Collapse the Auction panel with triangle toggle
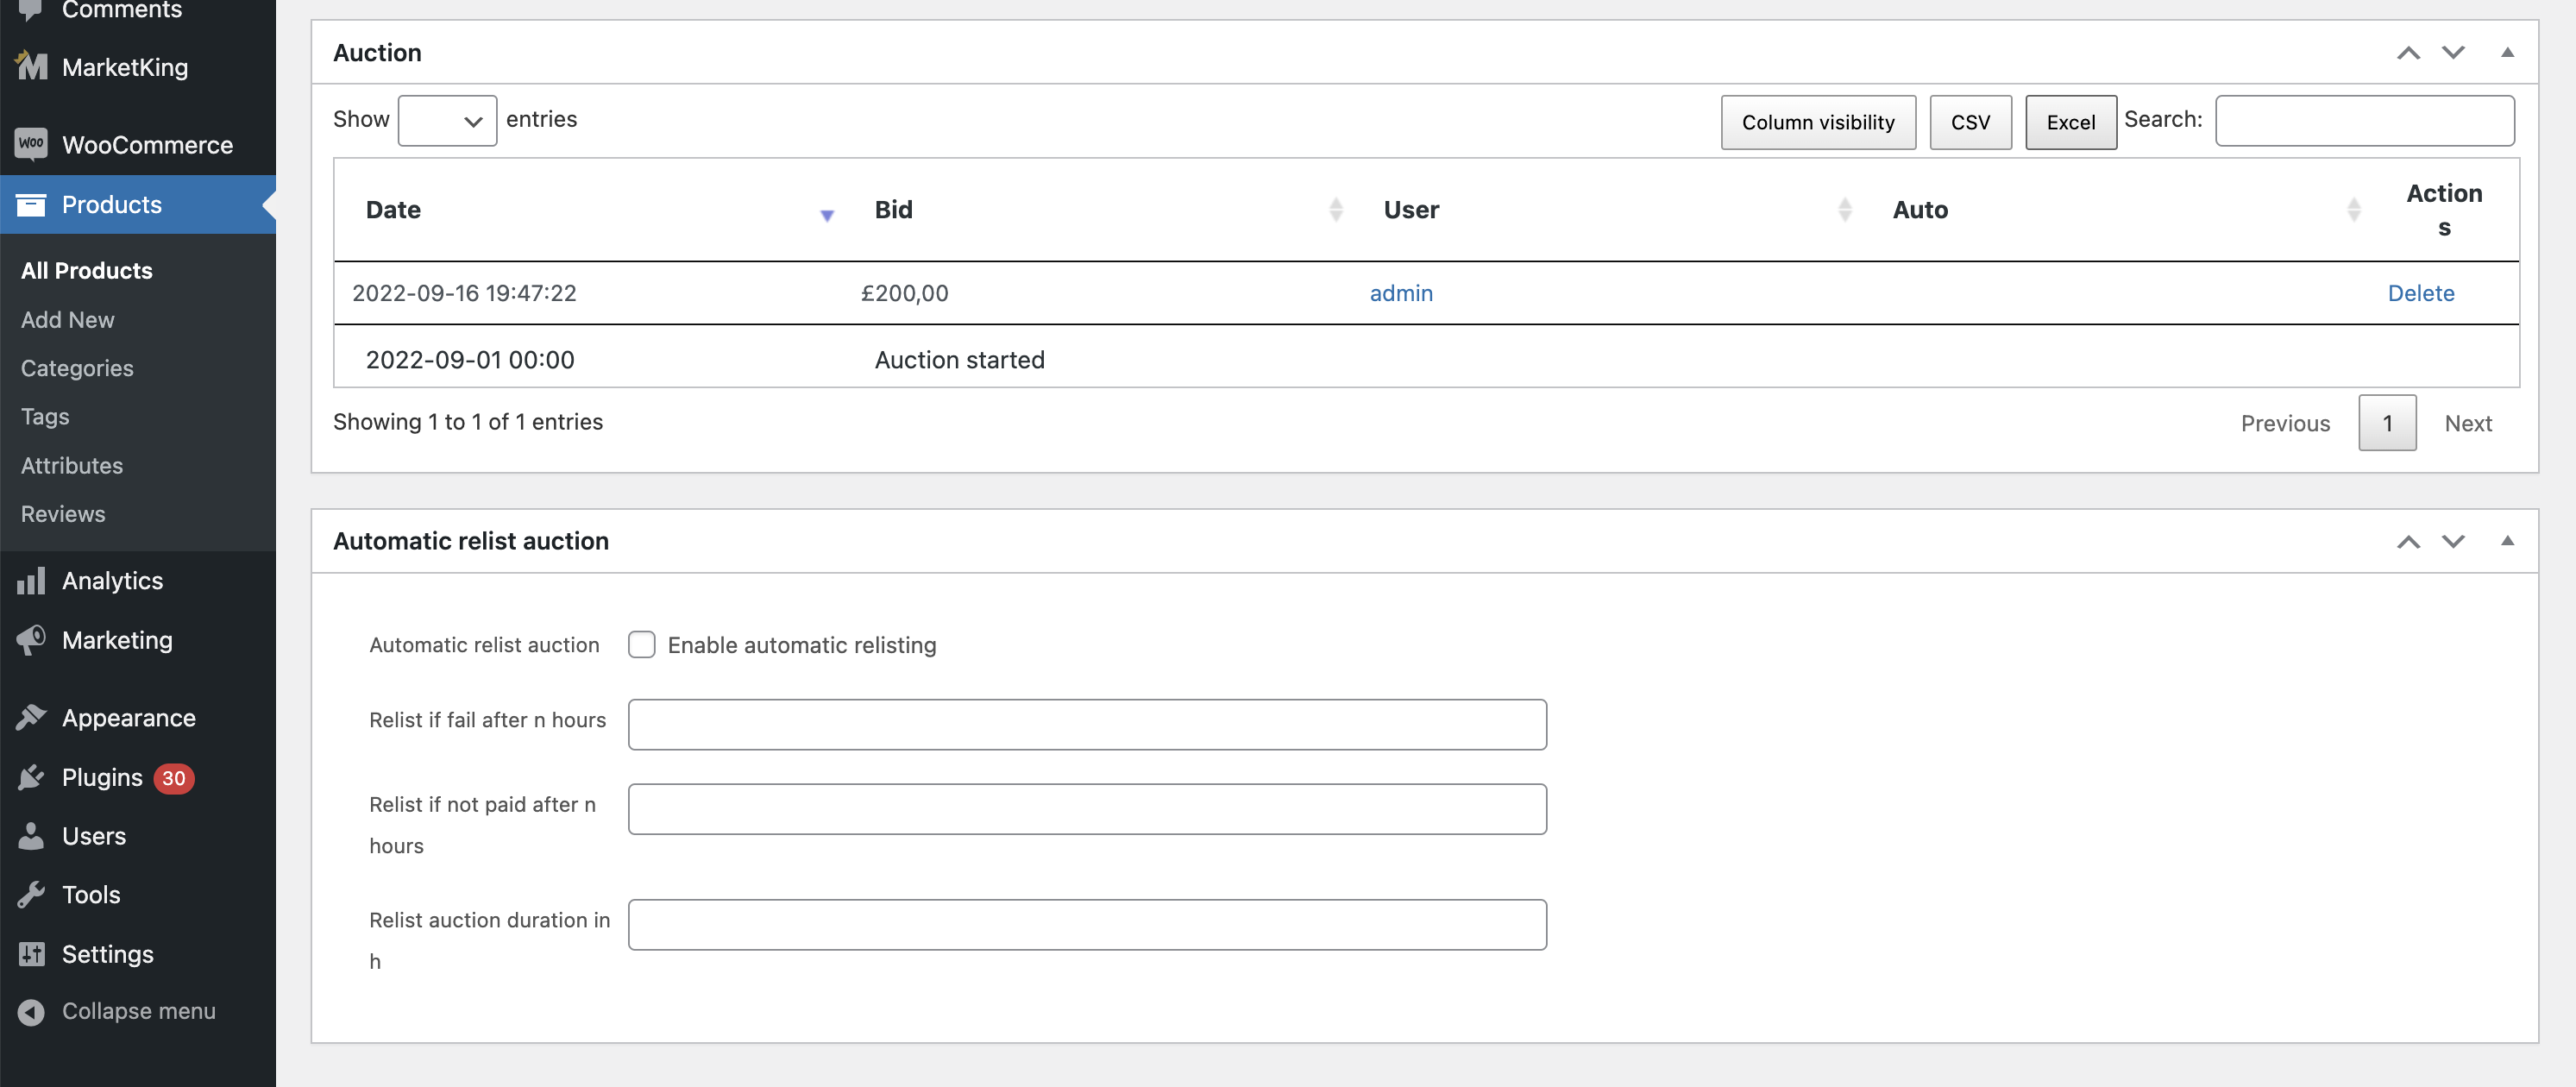This screenshot has width=2576, height=1087. [x=2507, y=52]
